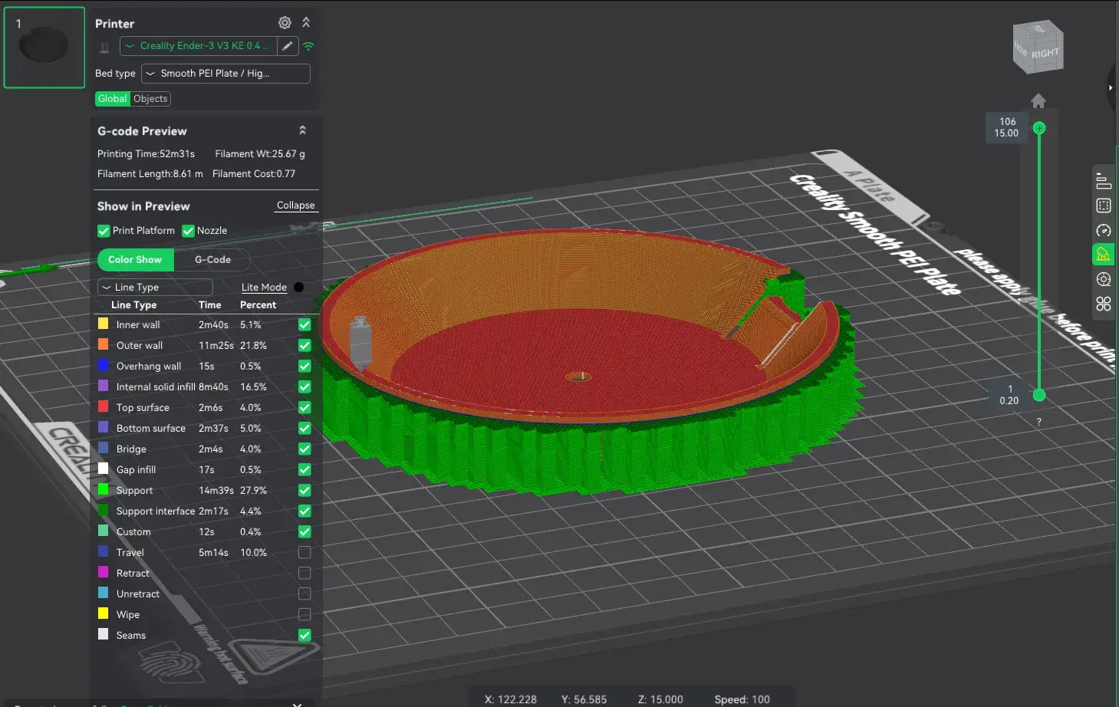Hide Top surface lines via checkbox

(304, 407)
